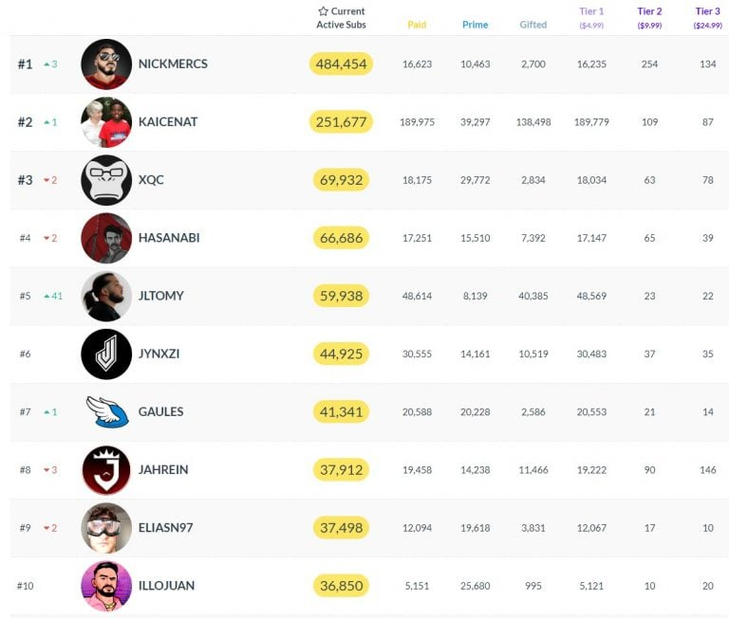Viewport: 729px width, 618px height.
Task: Sort by Tier 1 ($4.99) column
Action: point(591,18)
